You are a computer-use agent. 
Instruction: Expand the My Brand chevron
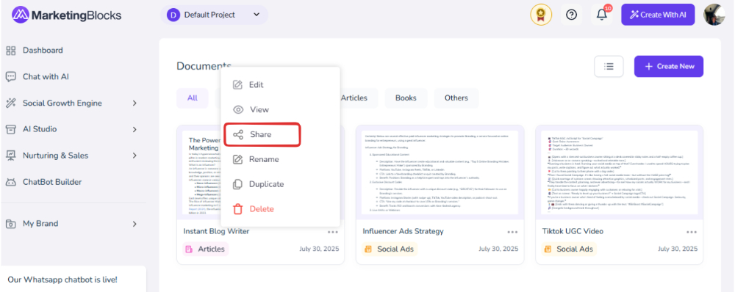click(135, 224)
